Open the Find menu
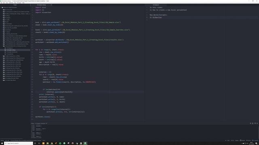 click(x=15, y=3)
